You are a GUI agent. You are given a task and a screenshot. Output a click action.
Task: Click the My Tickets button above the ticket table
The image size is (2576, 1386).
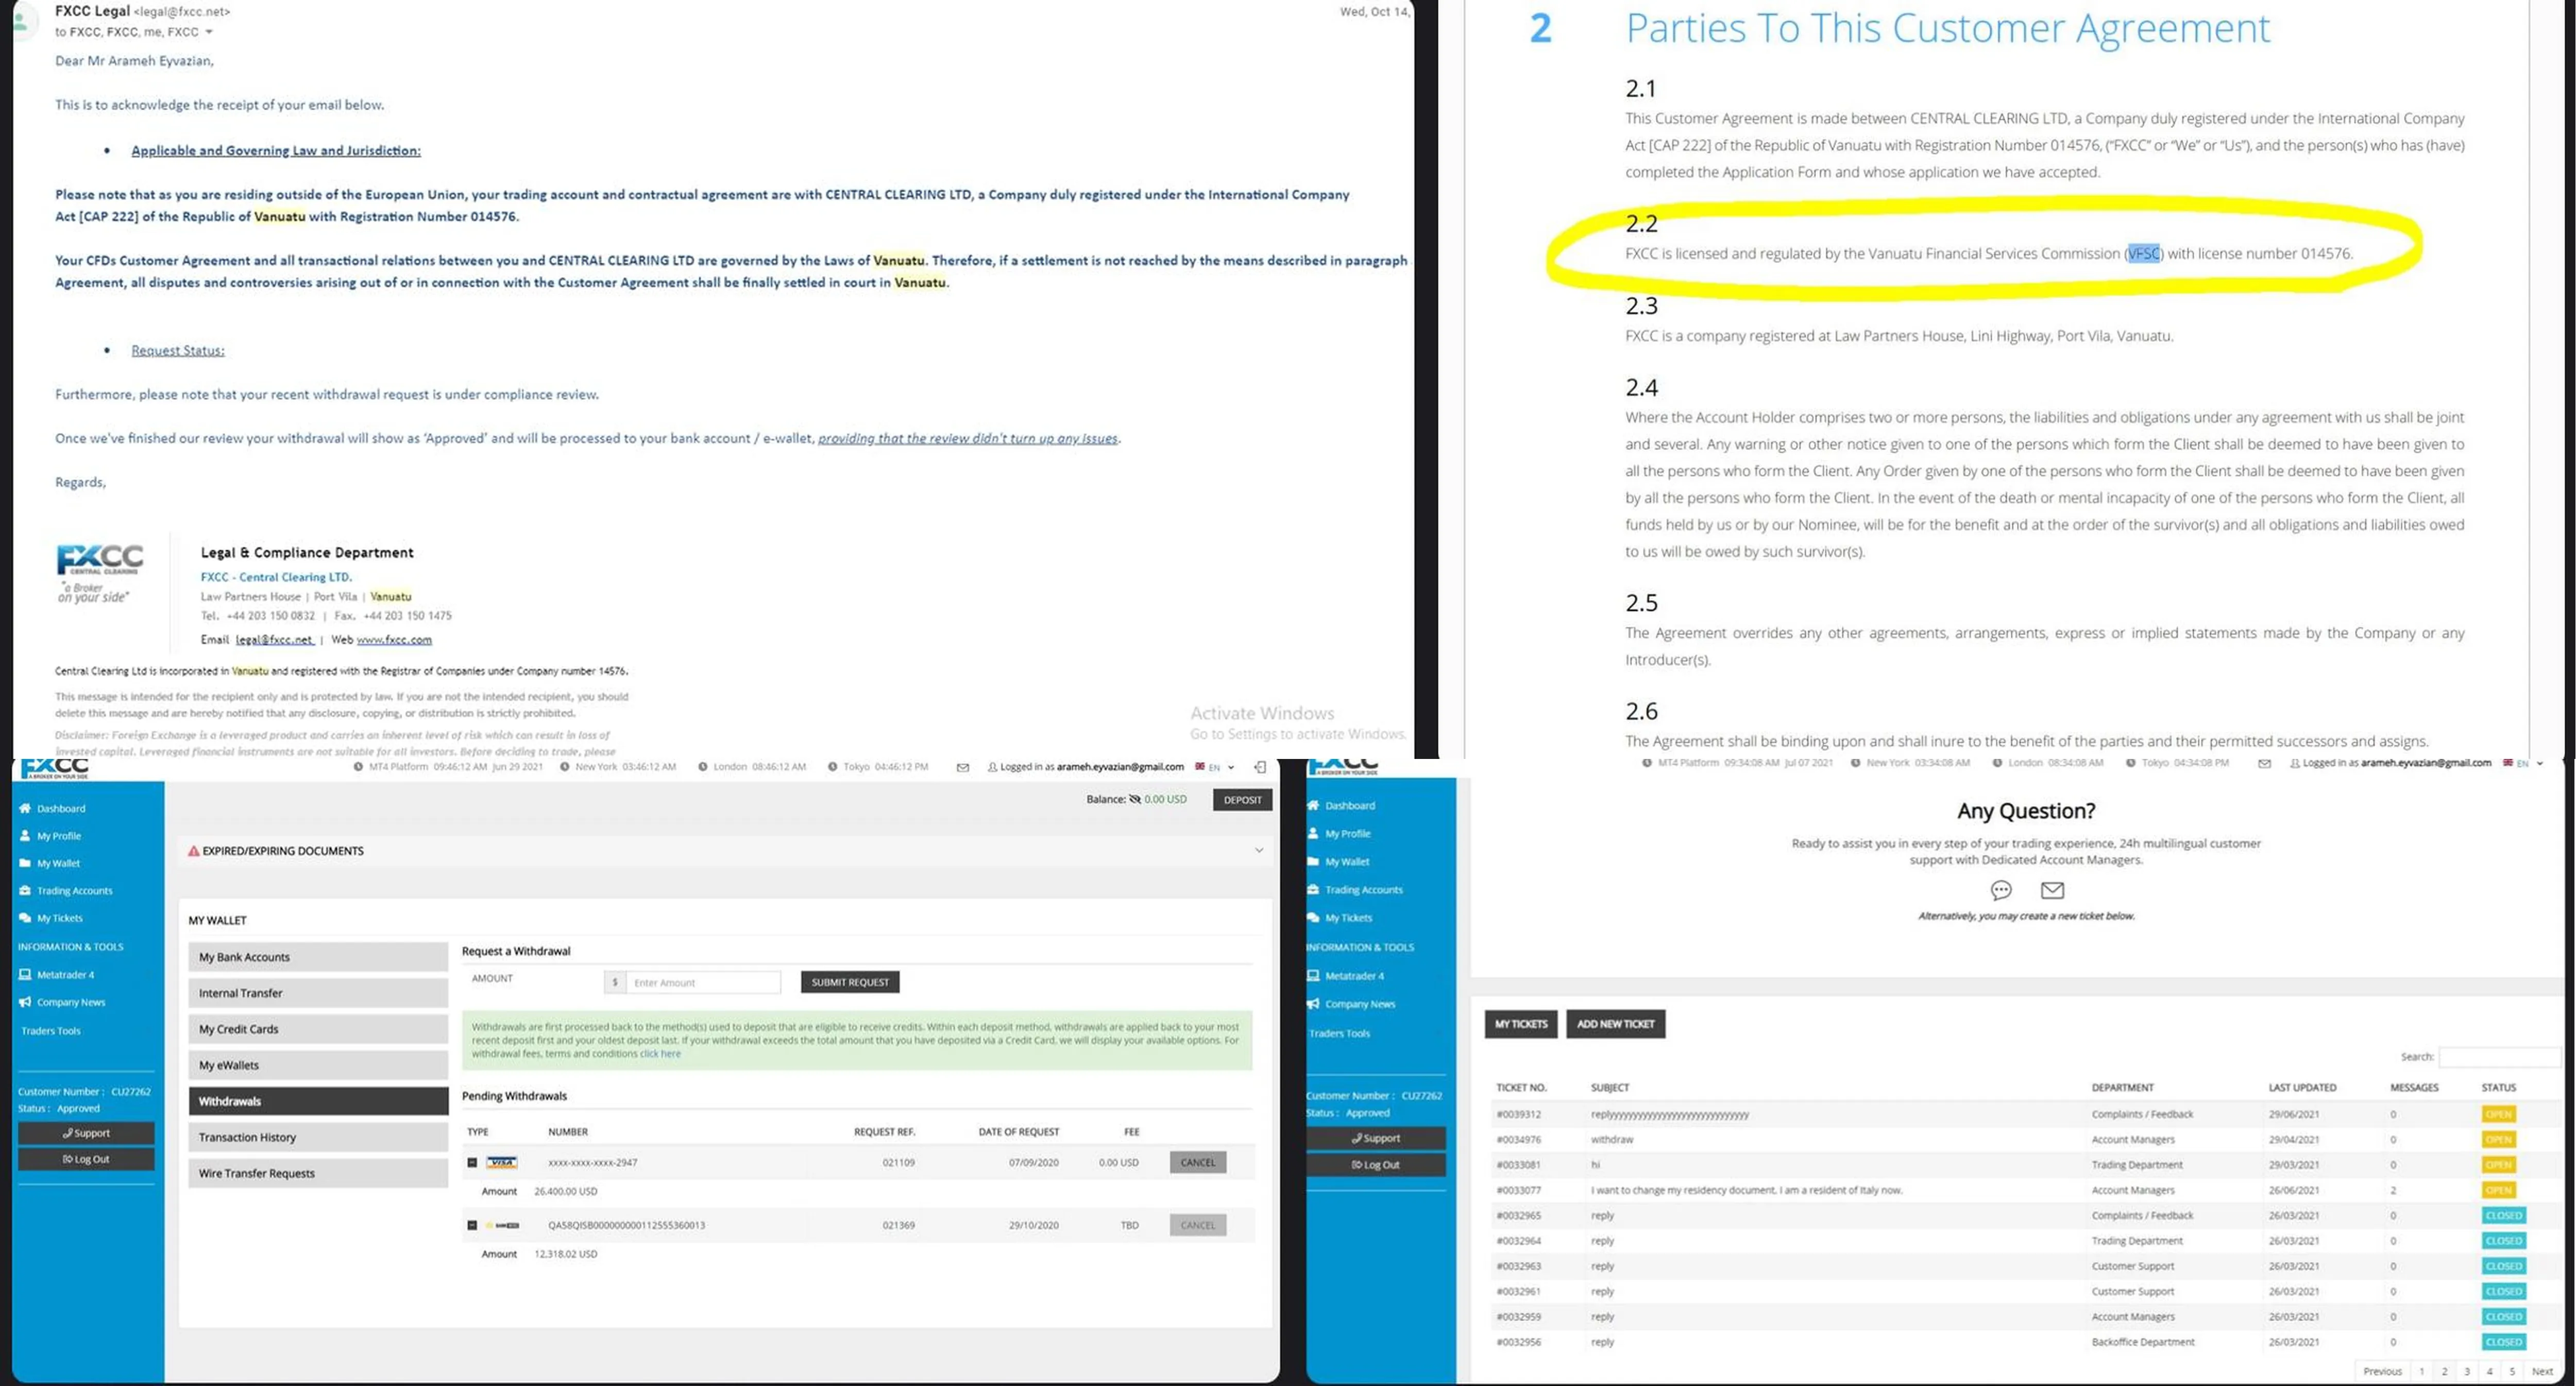[1521, 1024]
